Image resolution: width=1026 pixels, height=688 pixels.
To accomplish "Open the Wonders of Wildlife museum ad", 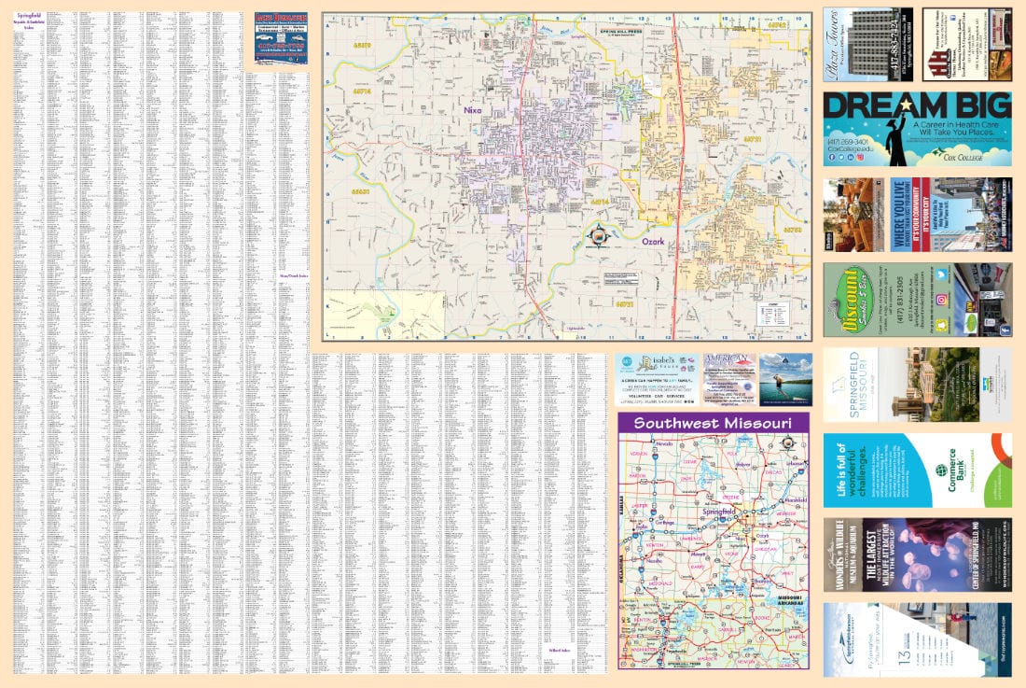I will pyautogui.click(x=918, y=555).
